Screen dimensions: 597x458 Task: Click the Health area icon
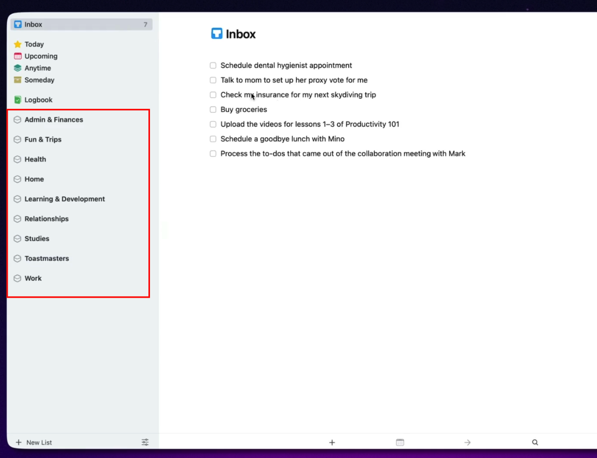[17, 159]
